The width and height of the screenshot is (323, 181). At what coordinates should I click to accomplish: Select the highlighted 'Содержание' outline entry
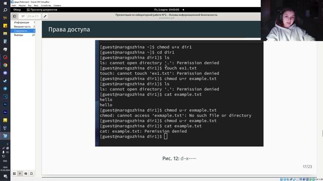point(23,31)
